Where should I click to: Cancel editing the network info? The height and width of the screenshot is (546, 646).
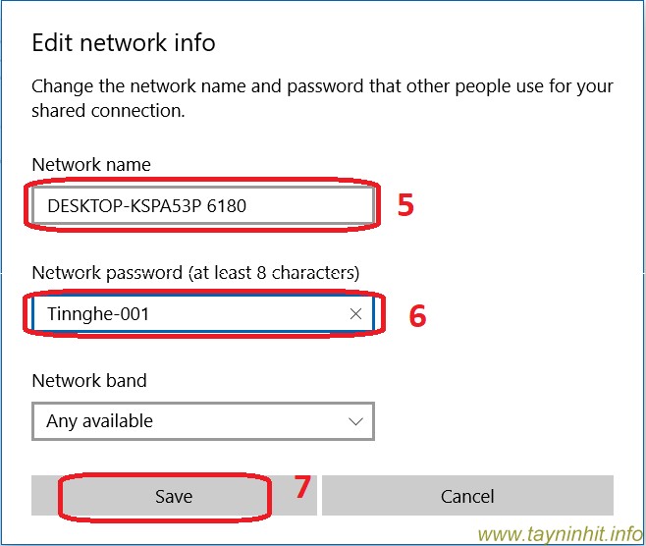click(467, 496)
